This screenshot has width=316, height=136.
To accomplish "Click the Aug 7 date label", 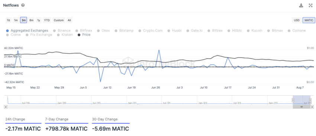I will click(x=300, y=88).
